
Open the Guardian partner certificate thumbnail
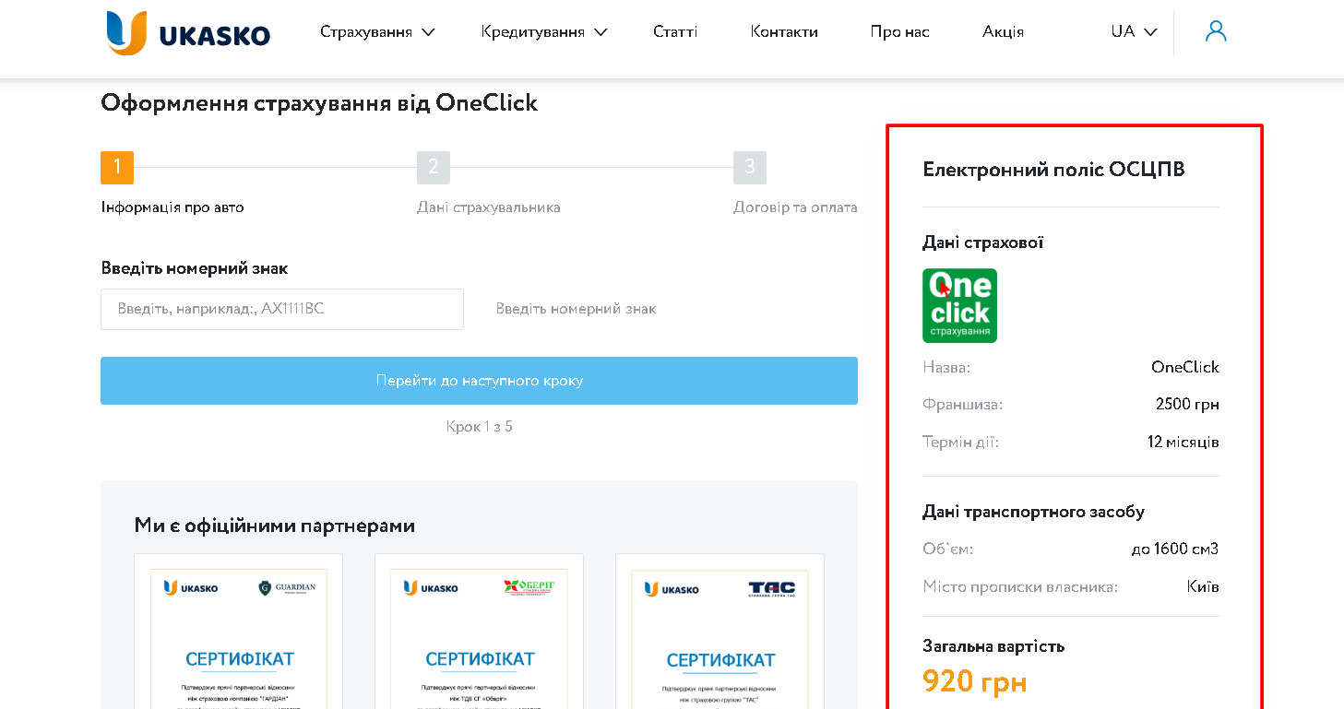tap(238, 632)
